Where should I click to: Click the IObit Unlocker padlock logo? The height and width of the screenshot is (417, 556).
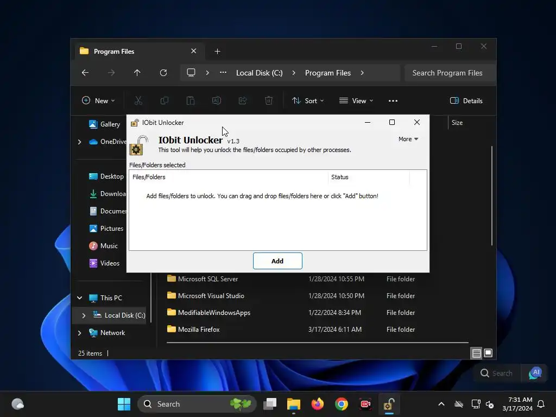click(139, 146)
